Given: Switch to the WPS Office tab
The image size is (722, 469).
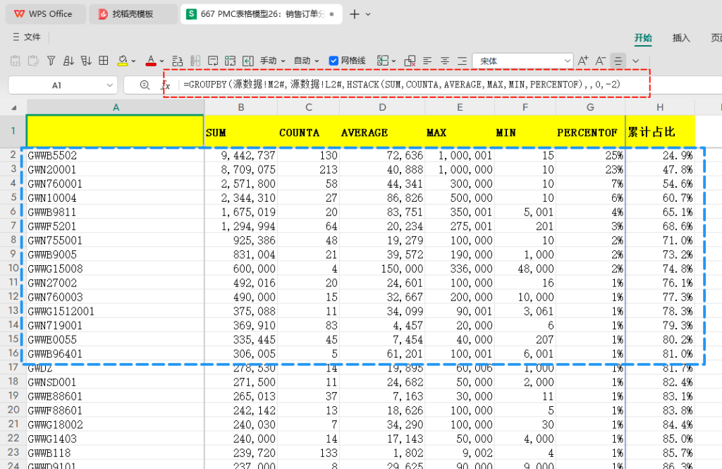Looking at the screenshot, I should 45,14.
